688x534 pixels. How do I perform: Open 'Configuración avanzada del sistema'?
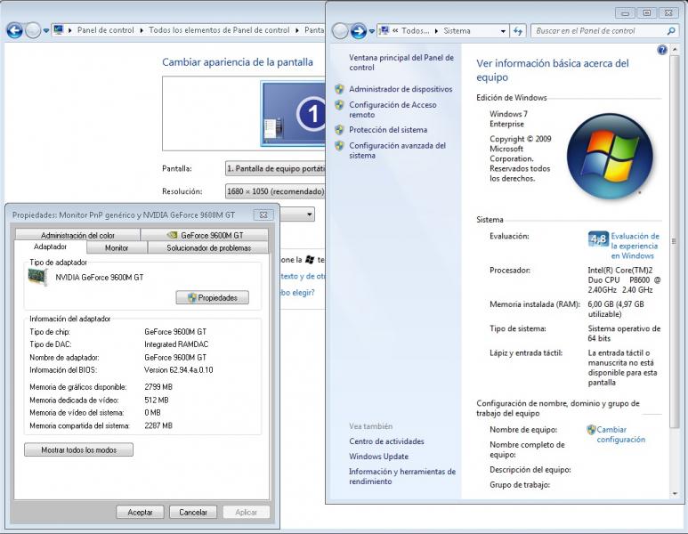[x=397, y=150]
